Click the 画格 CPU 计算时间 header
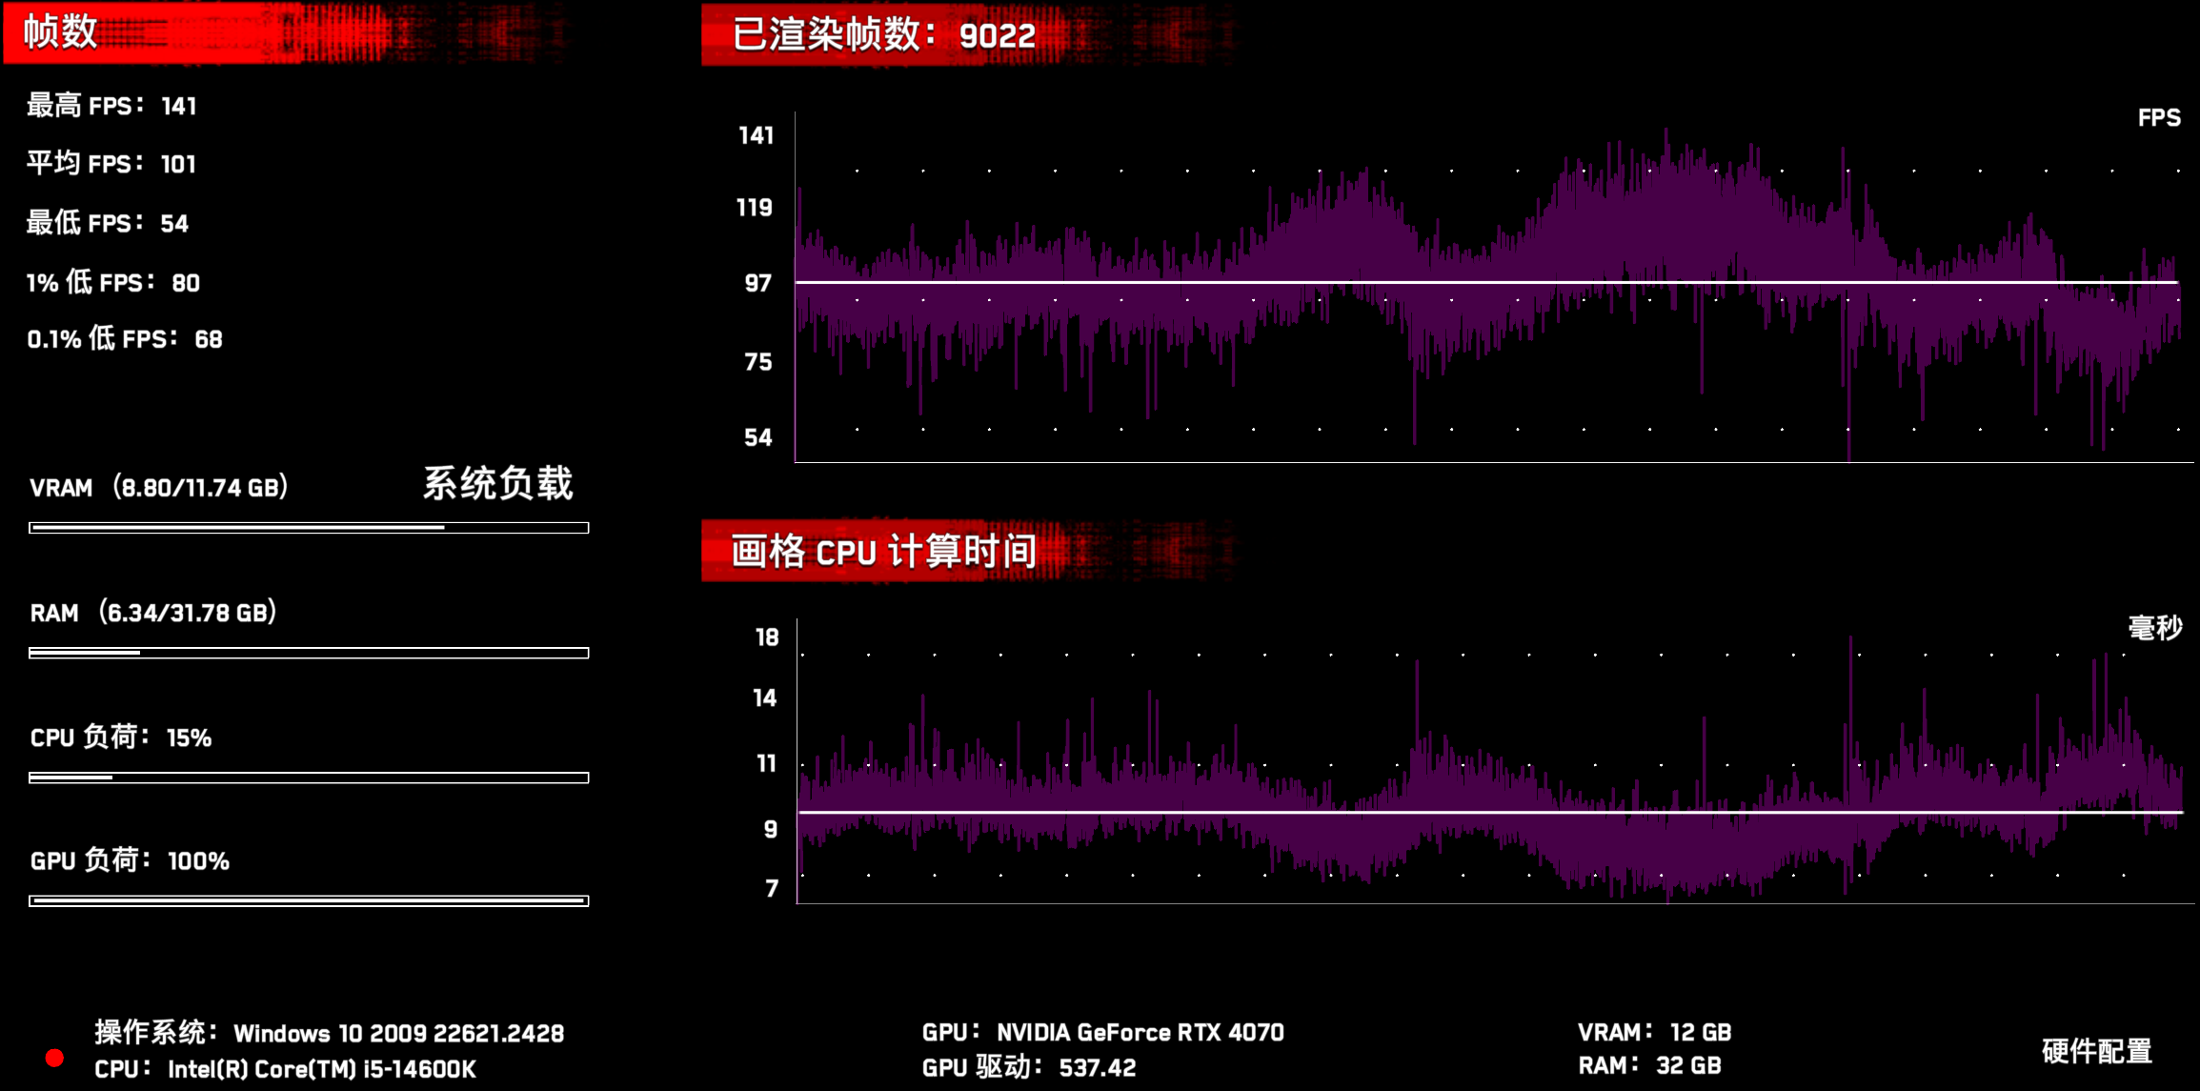Screen dimensions: 2200x1091 (x=883, y=552)
